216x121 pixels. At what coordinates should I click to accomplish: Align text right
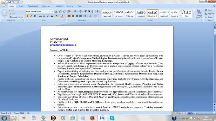tap(77, 16)
